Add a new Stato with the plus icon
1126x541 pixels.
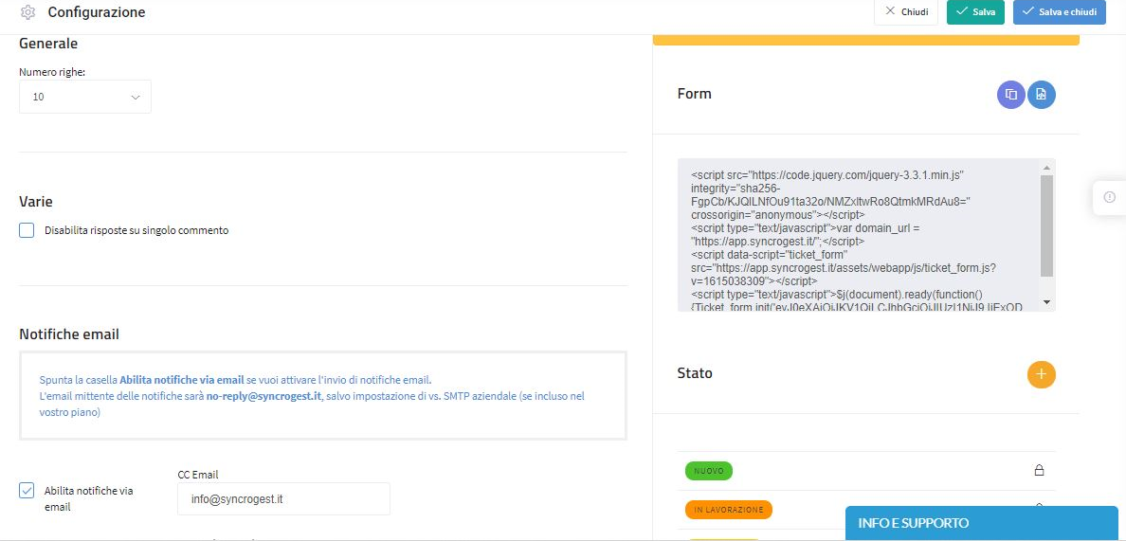pos(1042,374)
